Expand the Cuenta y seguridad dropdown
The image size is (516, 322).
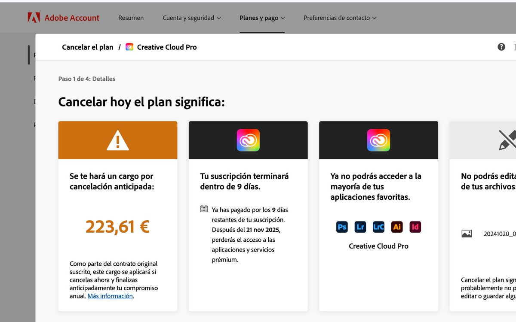click(192, 18)
